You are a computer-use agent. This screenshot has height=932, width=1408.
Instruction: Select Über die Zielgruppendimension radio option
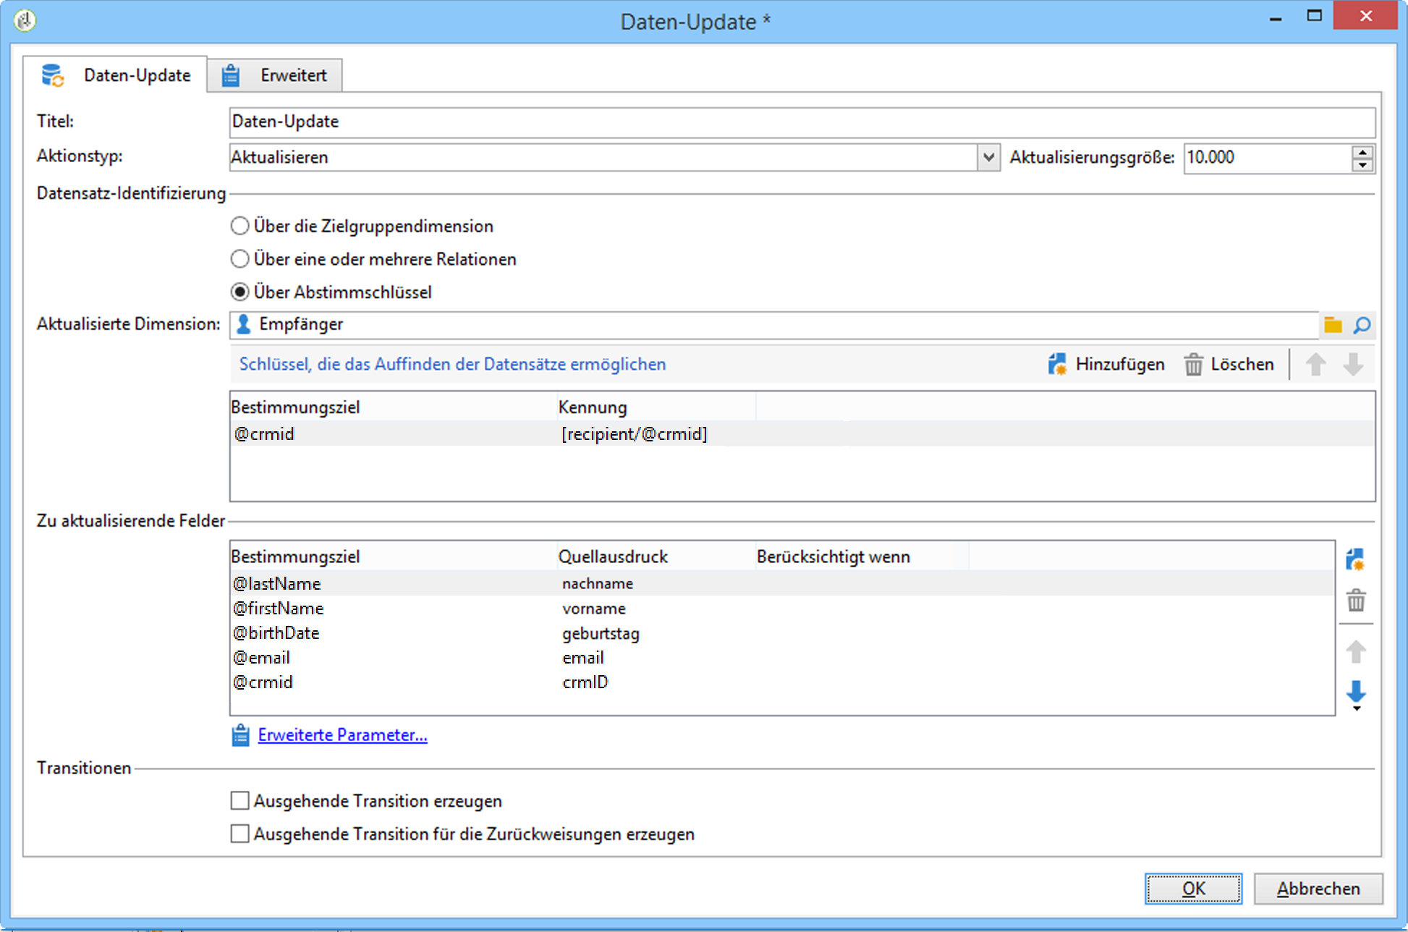(239, 226)
